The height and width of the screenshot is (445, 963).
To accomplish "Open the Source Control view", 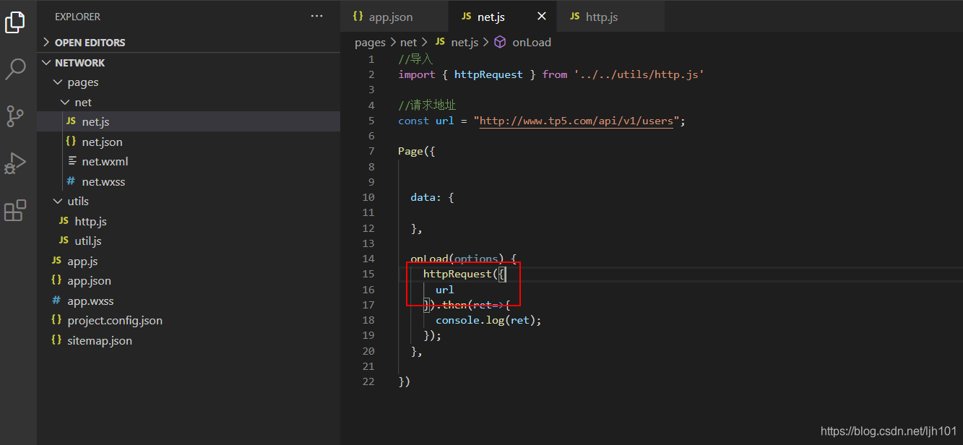I will pos(15,116).
